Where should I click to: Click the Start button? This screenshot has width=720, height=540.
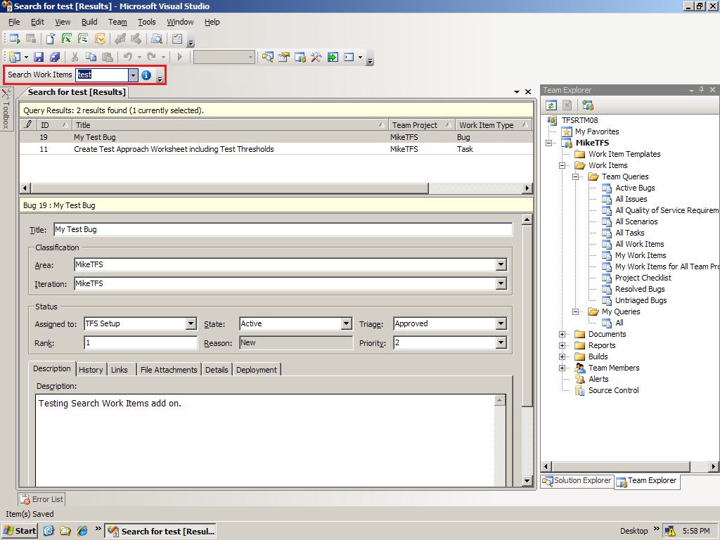point(20,531)
